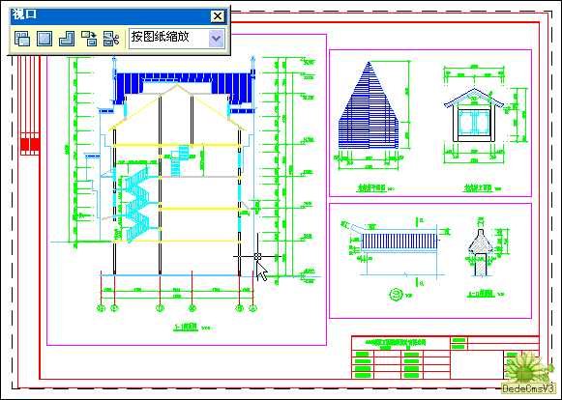562x400 pixels.
Task: Click the blue pyramid roof drawing
Action: click(x=369, y=105)
